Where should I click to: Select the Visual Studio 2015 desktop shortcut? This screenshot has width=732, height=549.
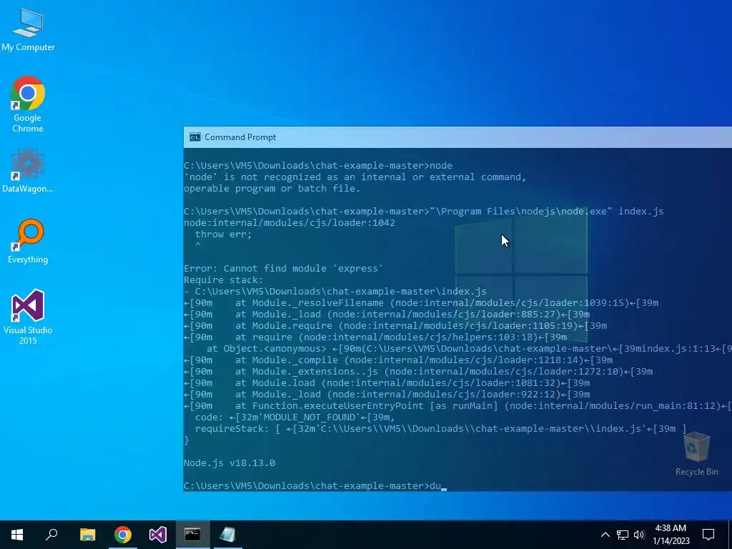point(28,317)
